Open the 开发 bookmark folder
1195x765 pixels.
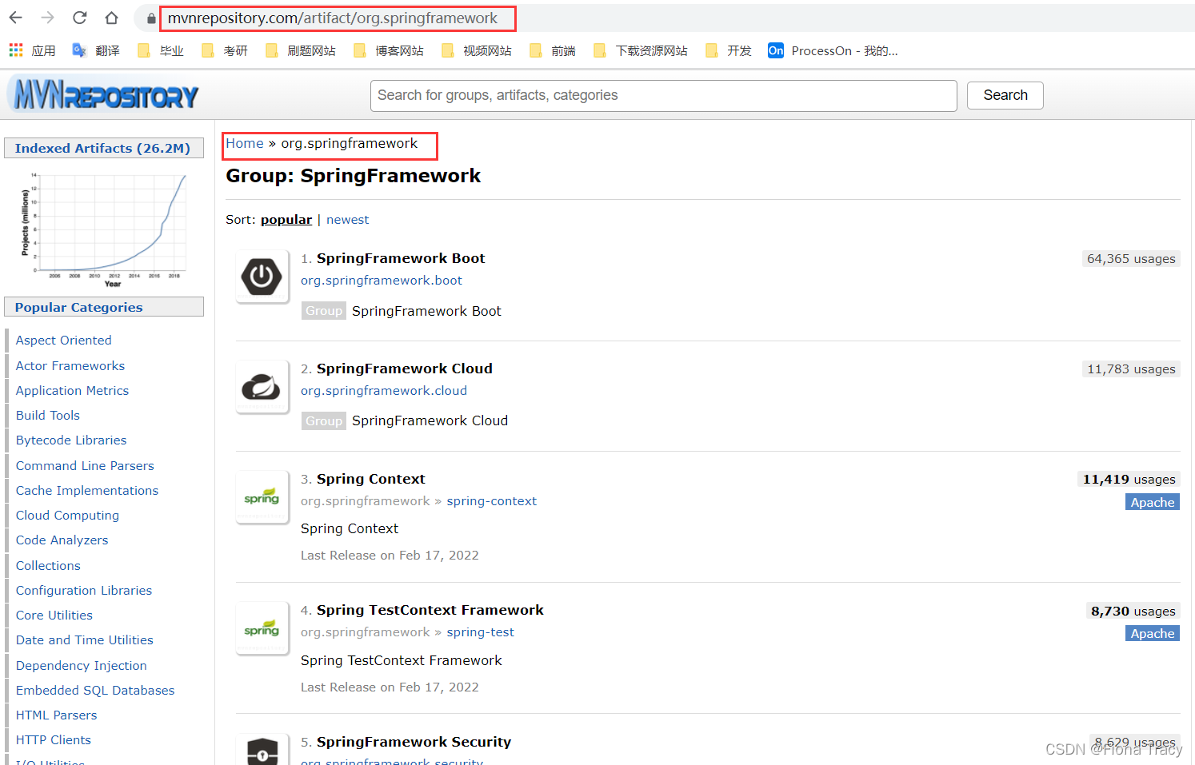point(729,50)
